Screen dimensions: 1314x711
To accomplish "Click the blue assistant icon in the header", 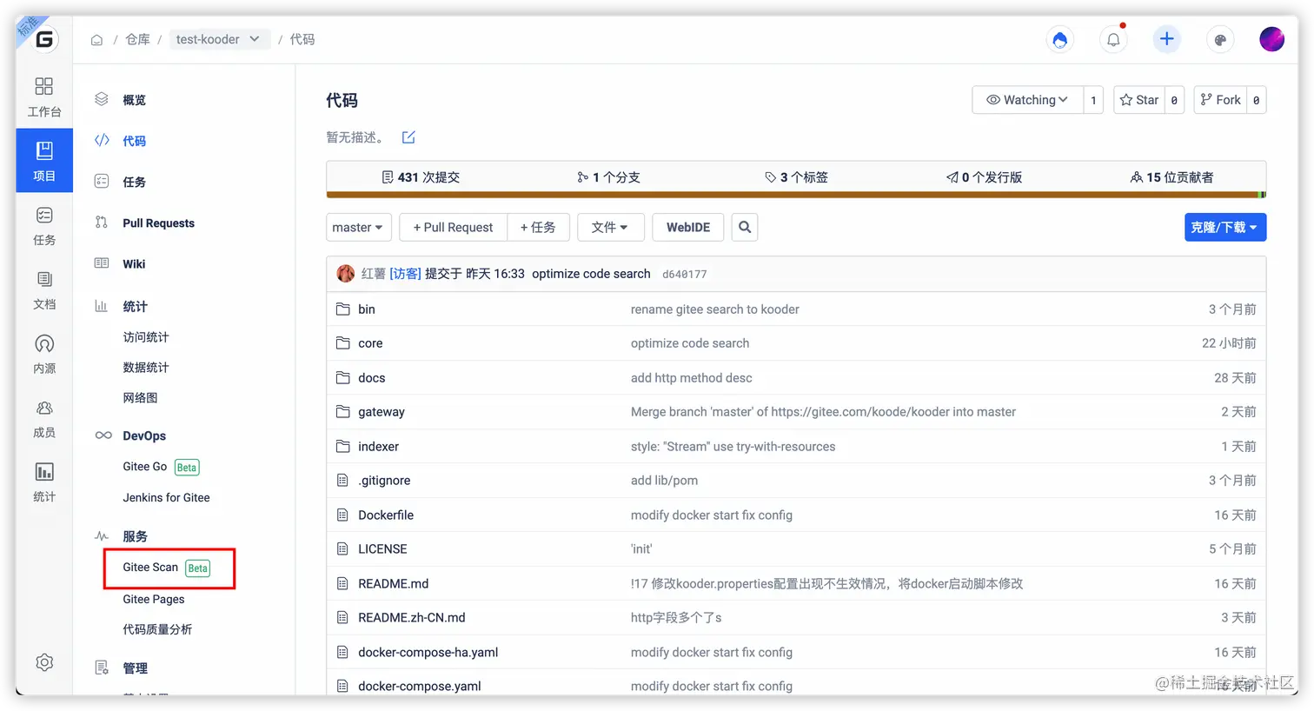I will coord(1059,39).
